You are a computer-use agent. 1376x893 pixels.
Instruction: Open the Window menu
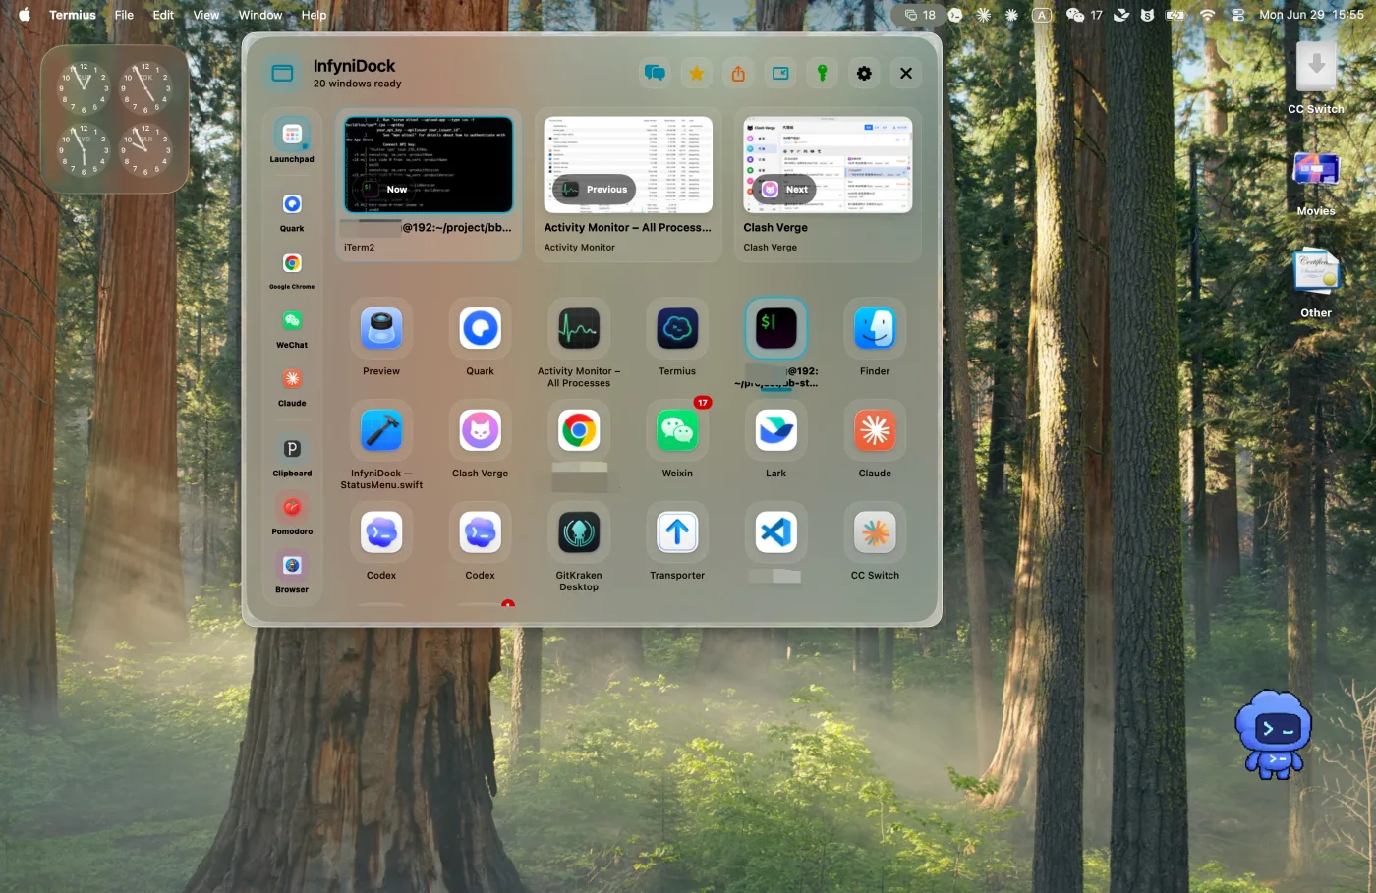pyautogui.click(x=260, y=15)
